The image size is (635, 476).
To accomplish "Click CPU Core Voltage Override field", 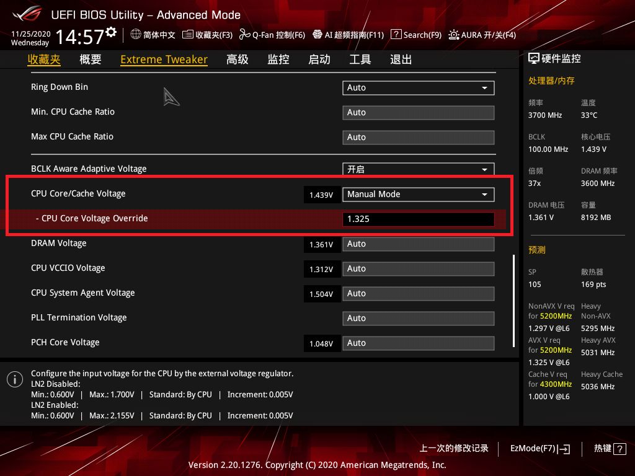I will [x=418, y=219].
